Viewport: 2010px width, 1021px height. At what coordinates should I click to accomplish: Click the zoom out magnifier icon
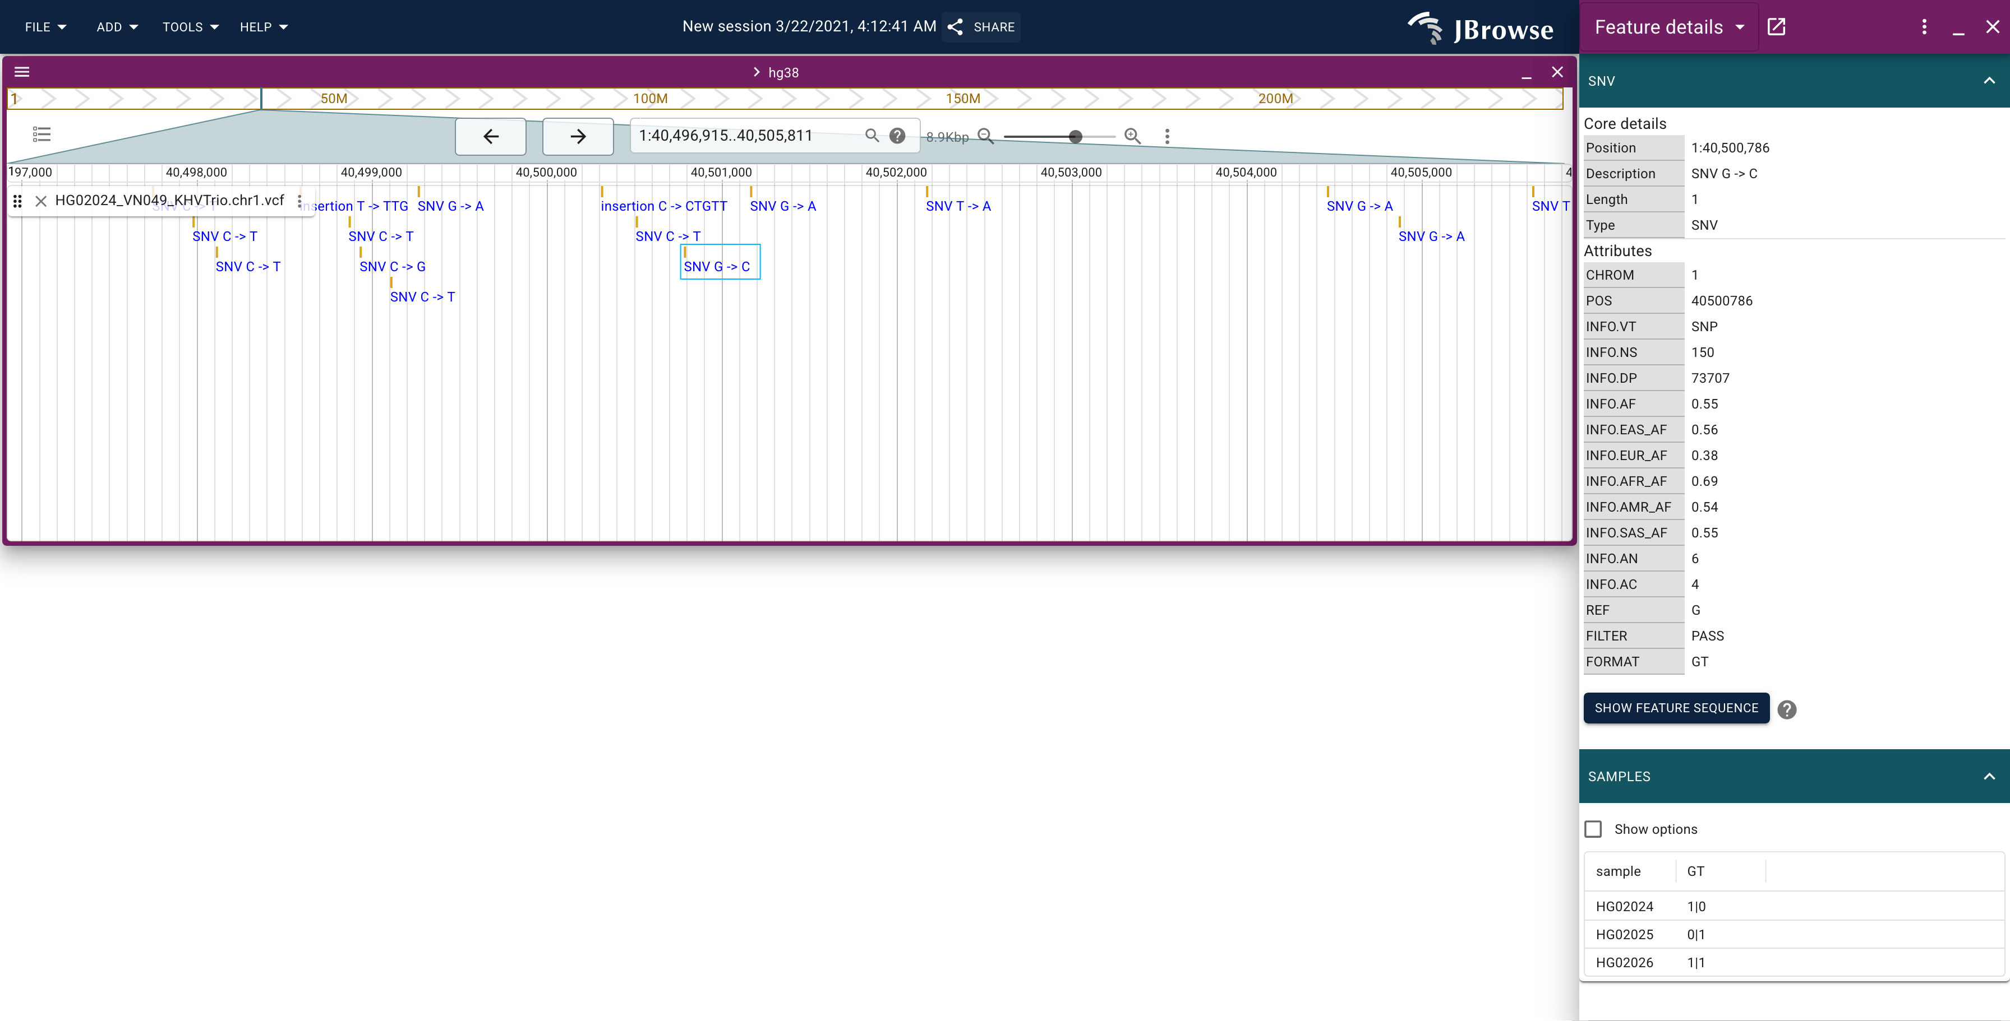coord(985,136)
